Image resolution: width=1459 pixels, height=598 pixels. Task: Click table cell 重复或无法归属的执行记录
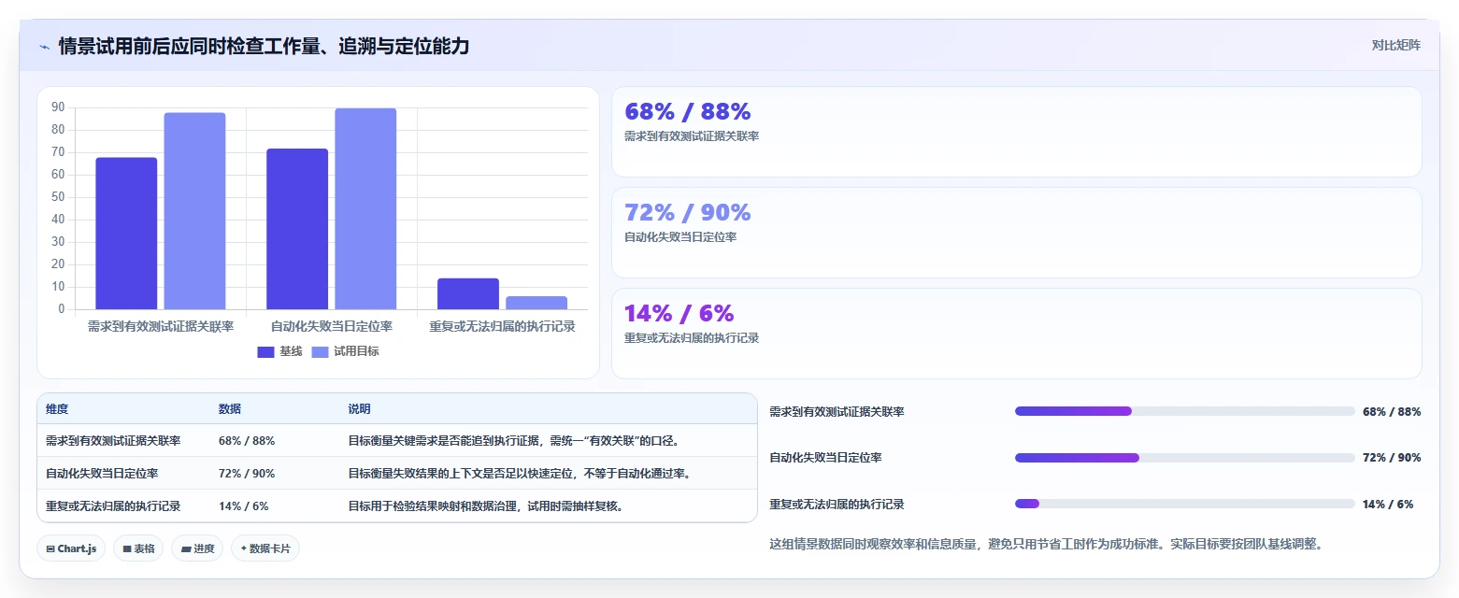point(113,505)
